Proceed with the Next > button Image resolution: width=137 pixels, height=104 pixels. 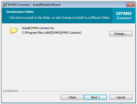tap(95, 97)
